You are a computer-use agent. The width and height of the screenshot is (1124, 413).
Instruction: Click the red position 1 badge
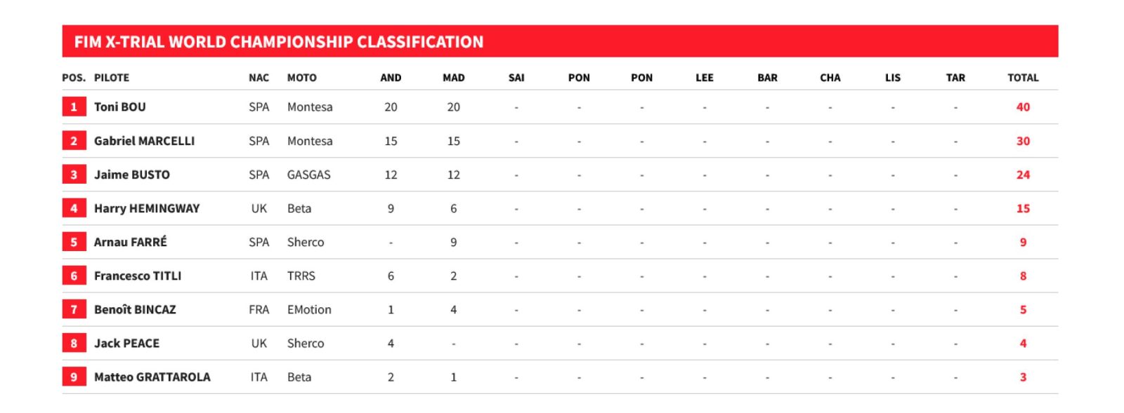[74, 107]
